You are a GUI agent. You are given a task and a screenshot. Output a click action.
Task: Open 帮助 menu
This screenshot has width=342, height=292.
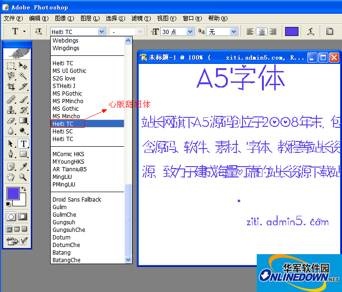pyautogui.click(x=218, y=18)
